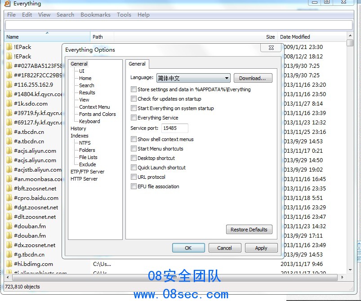Open the File menu
The width and height of the screenshot is (361, 301).
pyautogui.click(x=12, y=15)
